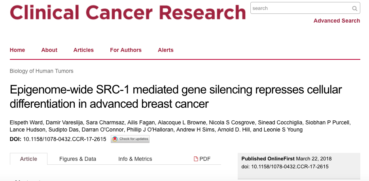Open the Advanced Search link
369x181 pixels.
click(x=337, y=21)
